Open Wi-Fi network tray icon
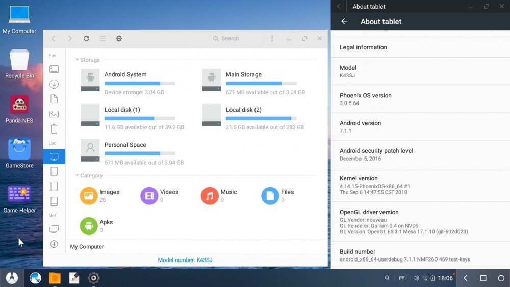Viewport: 510px width, 287px height. tap(424, 278)
